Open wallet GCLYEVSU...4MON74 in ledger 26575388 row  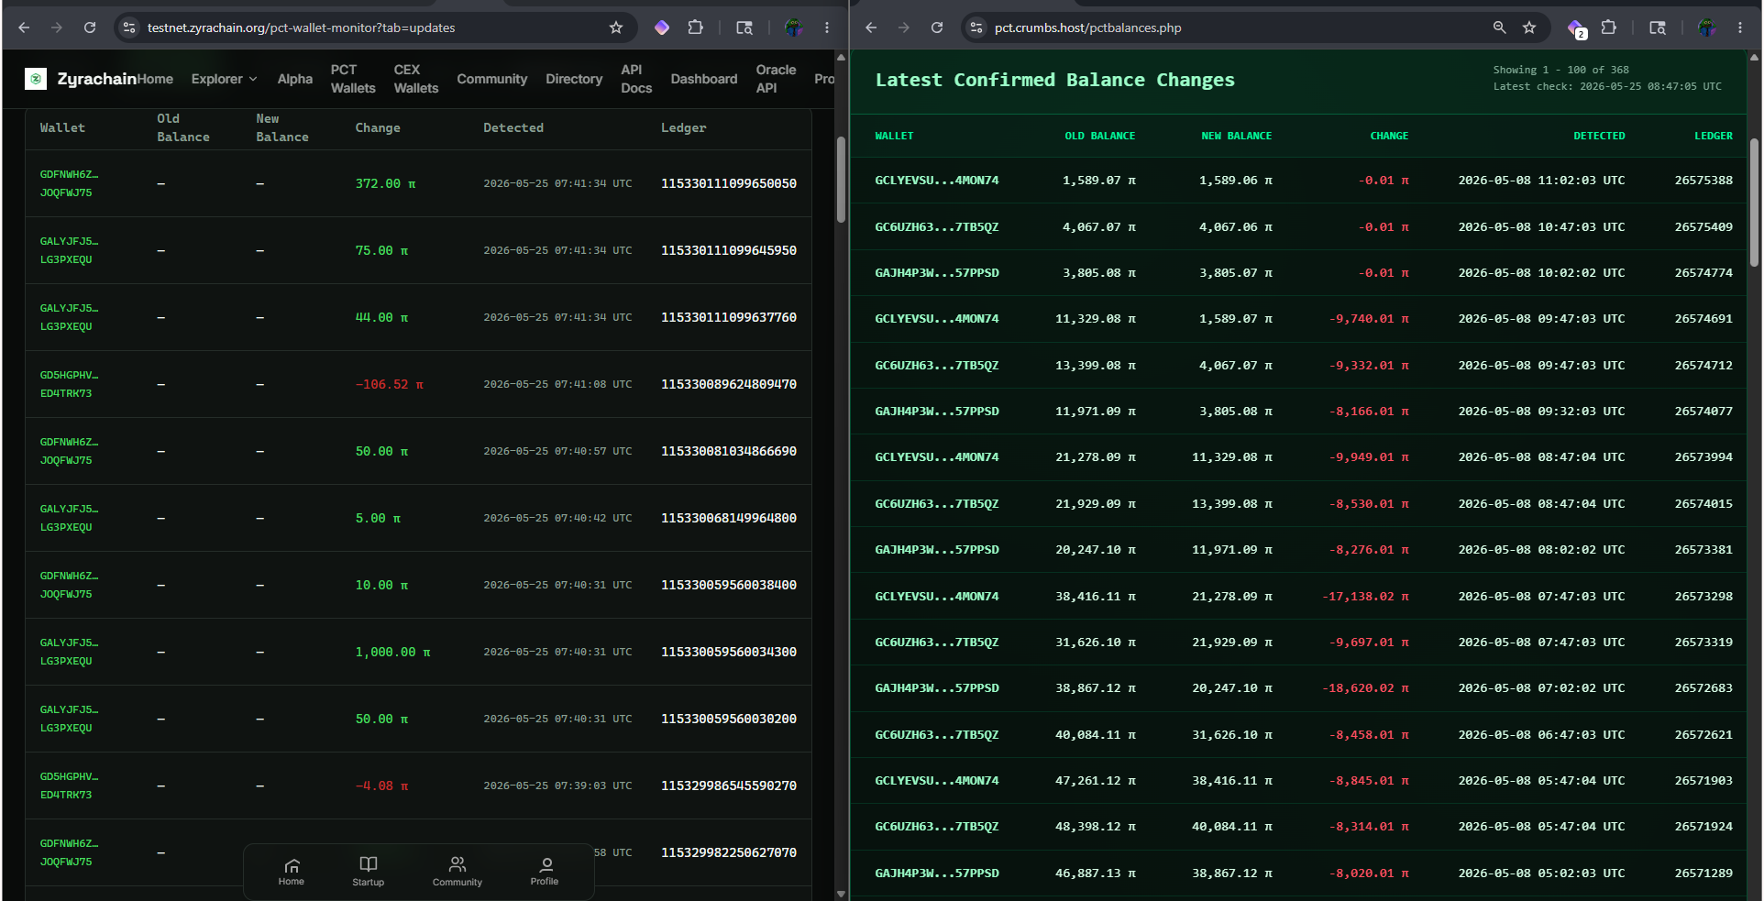click(937, 181)
